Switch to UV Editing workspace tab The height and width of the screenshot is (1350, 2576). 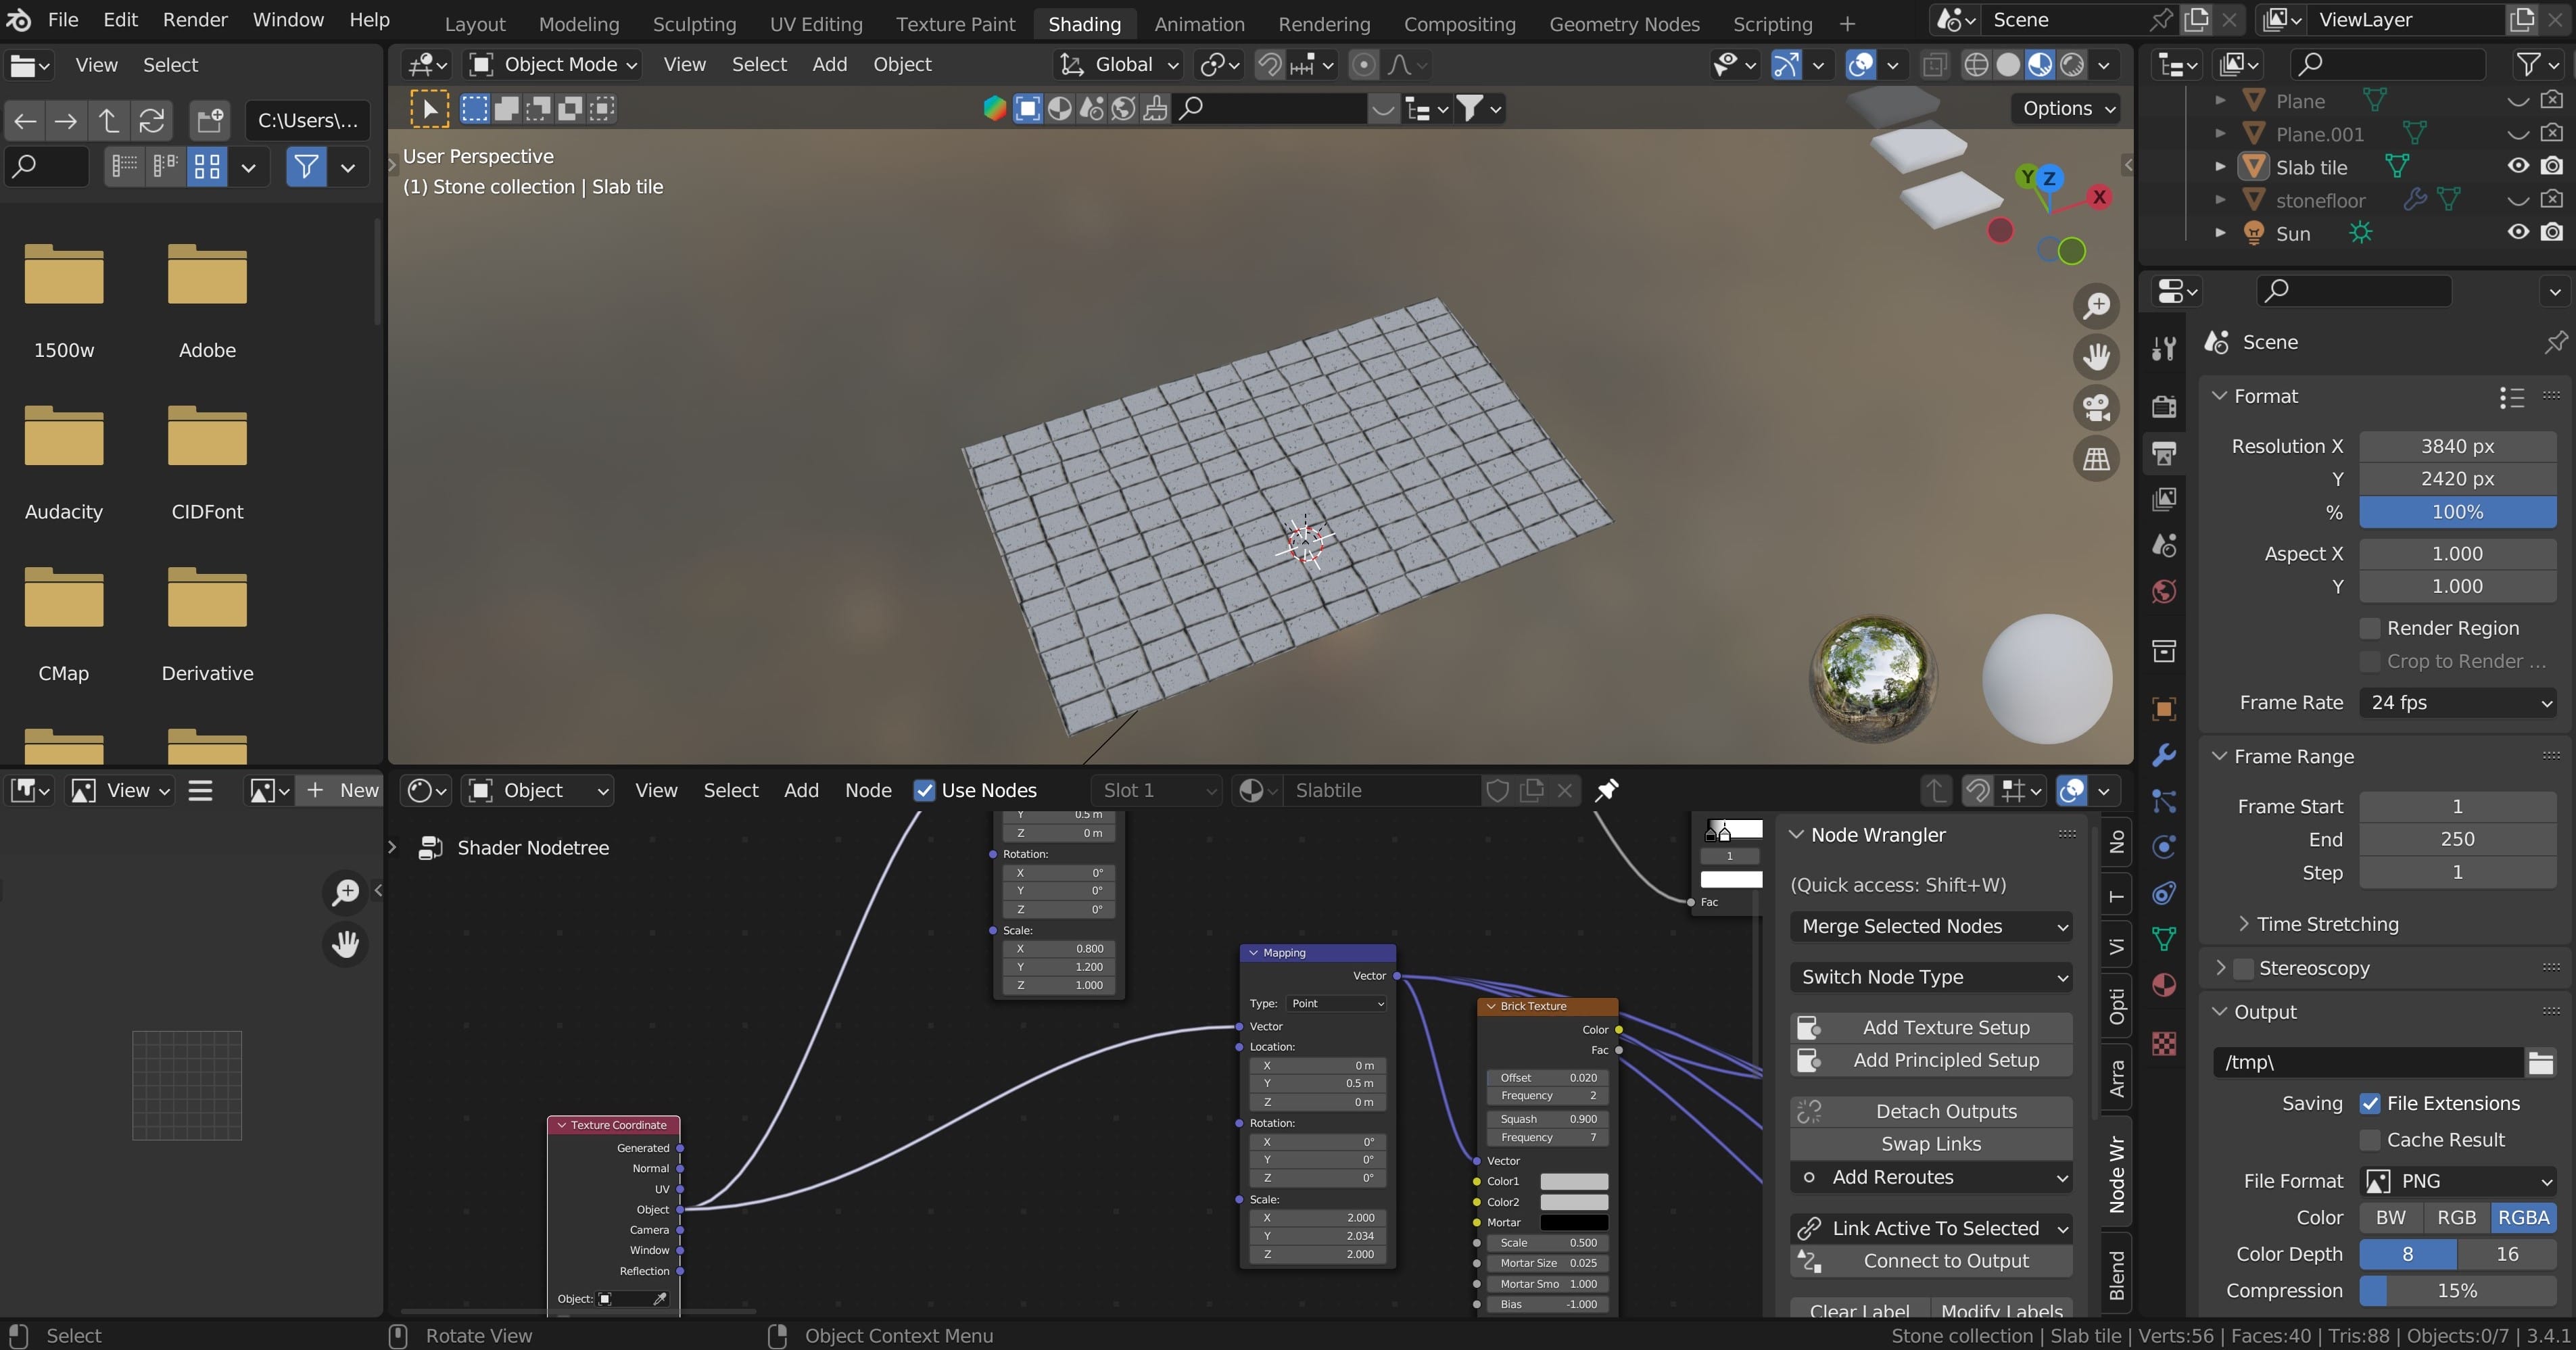tap(816, 24)
